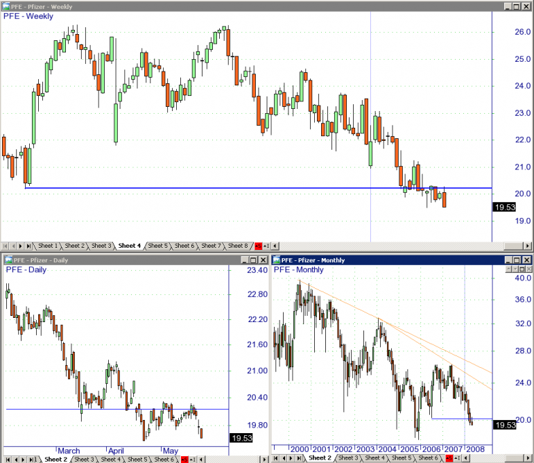Viewport: 534px width, 463px height.
Task: Maximize the PFE Daily window
Action: [x=253, y=260]
